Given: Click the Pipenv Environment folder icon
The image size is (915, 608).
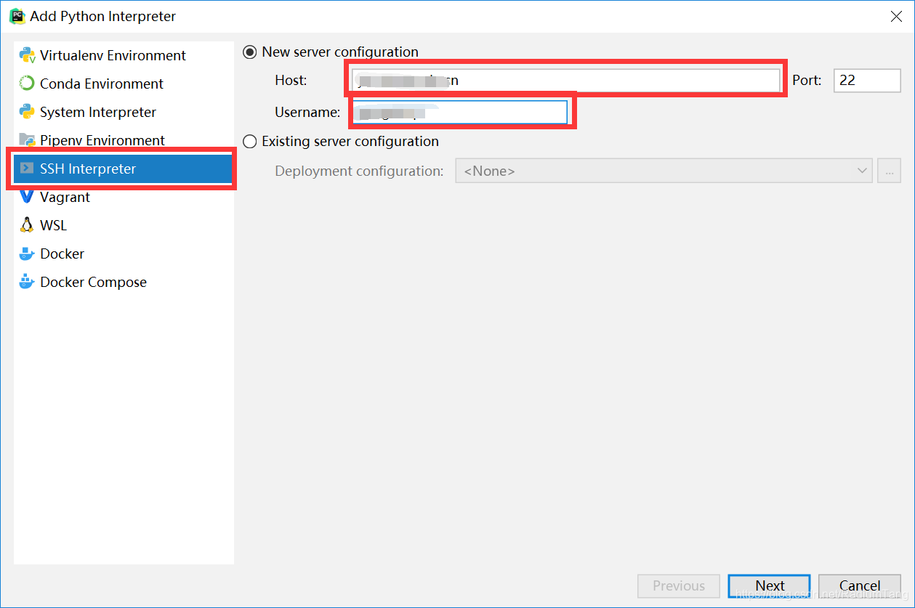Looking at the screenshot, I should (x=27, y=140).
